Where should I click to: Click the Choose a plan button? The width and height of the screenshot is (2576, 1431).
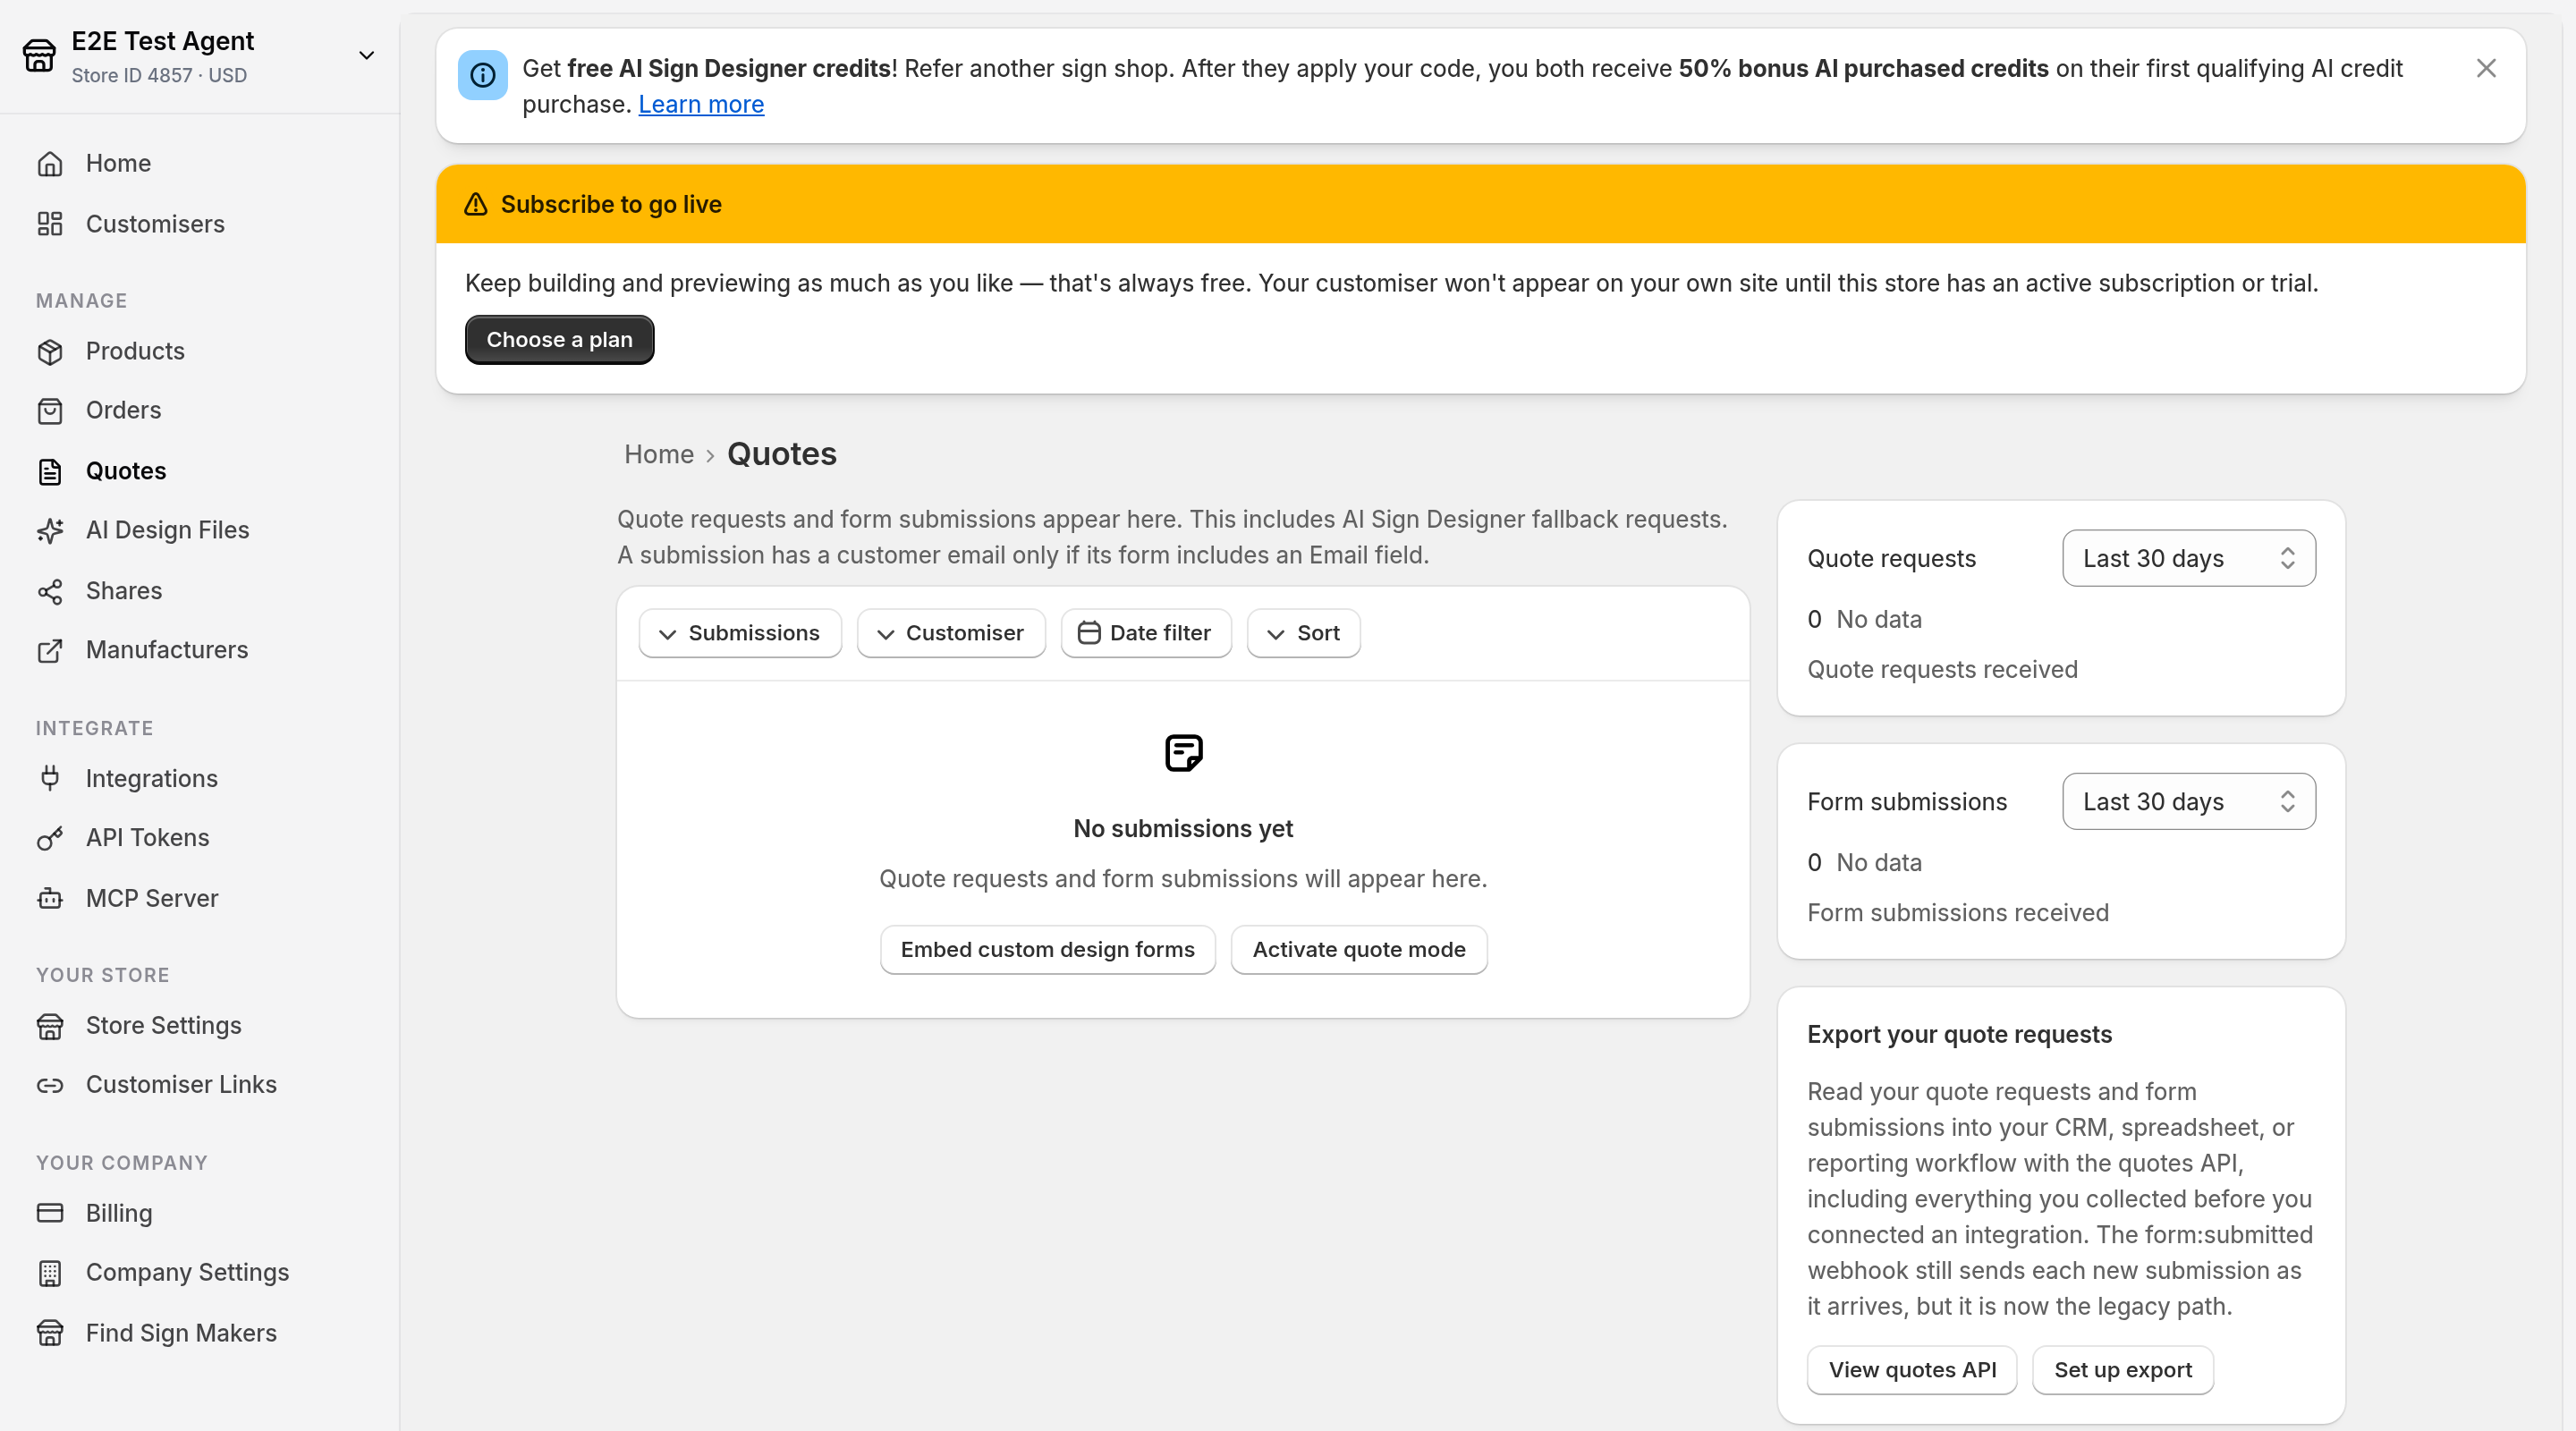pyautogui.click(x=560, y=340)
